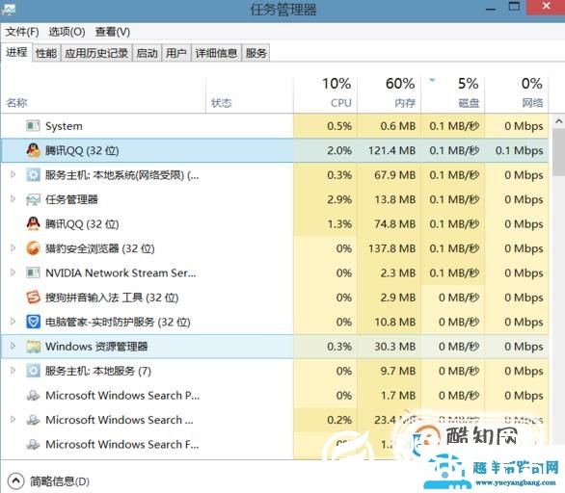Click Microsoft Windows Search F... icon

[x=33, y=444]
